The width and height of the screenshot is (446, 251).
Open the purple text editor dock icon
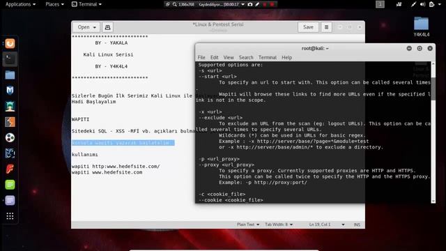click(10, 200)
